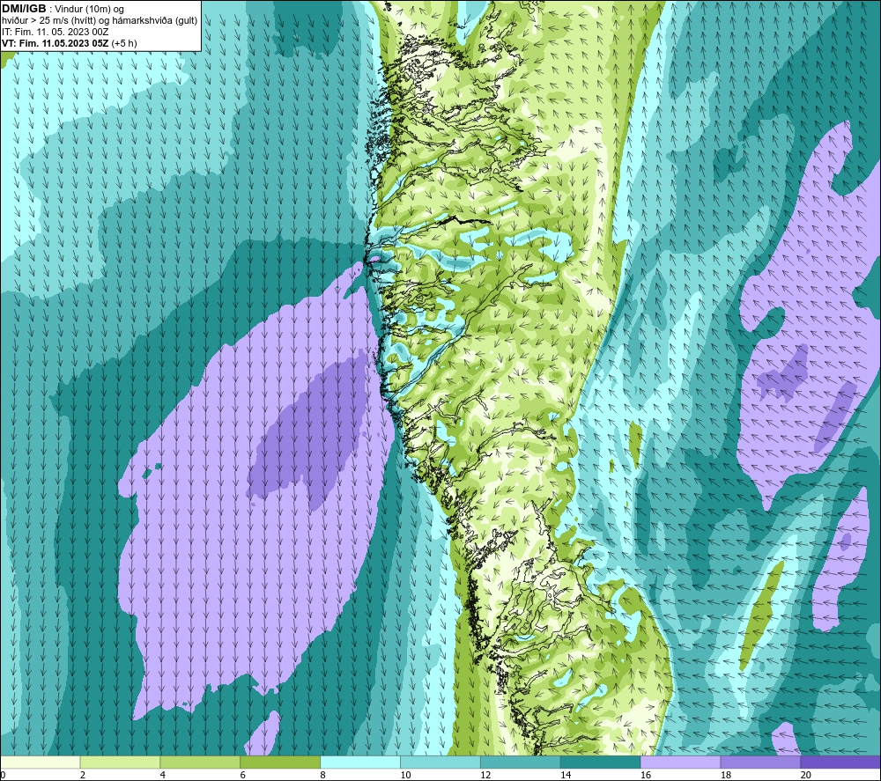Click the 'VT: Fim. 11.05.2023 05Z' line

click(56, 43)
